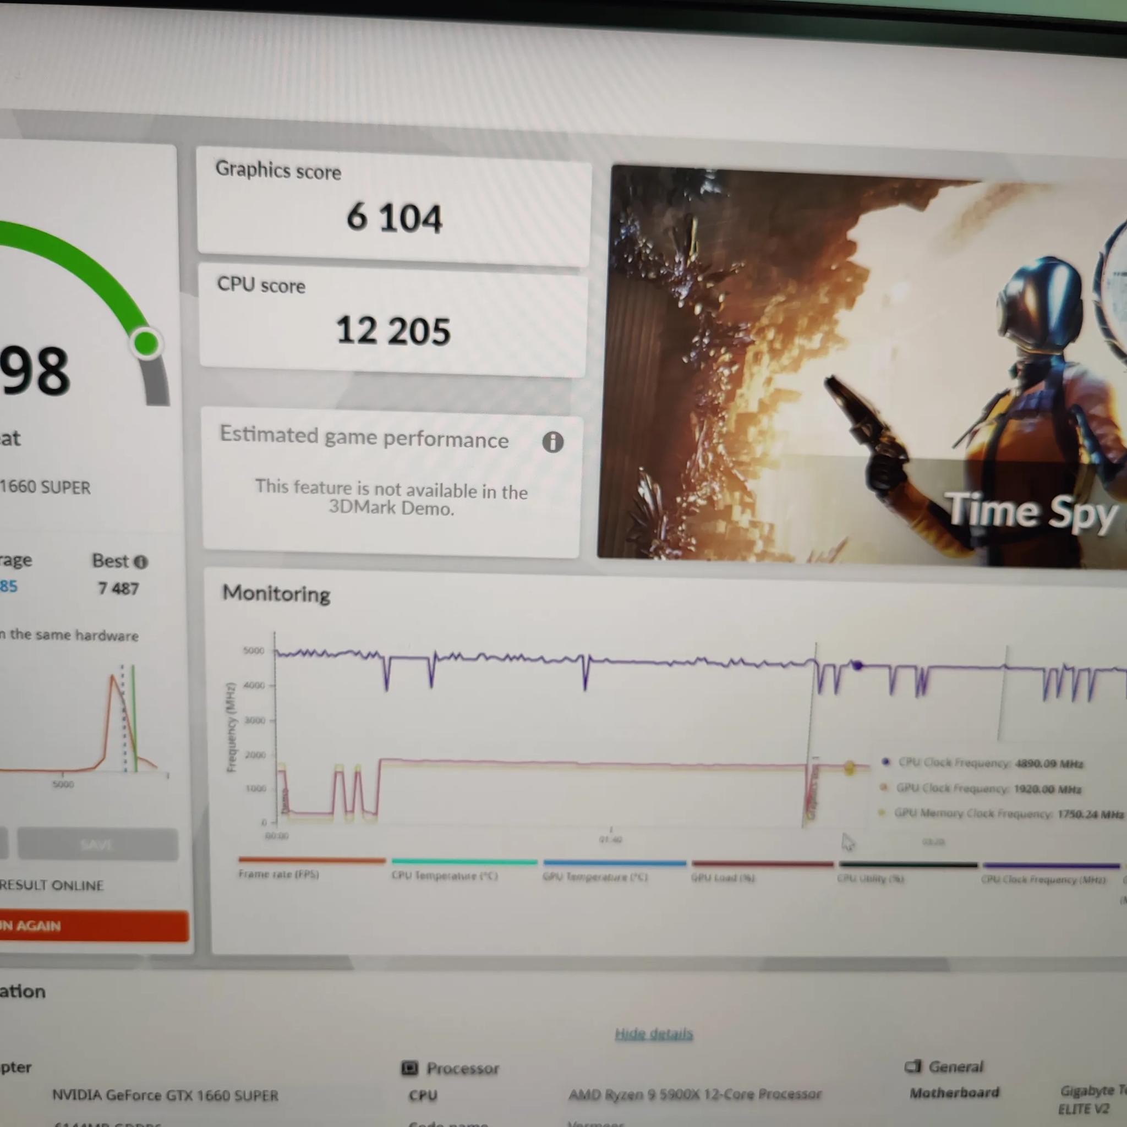The image size is (1127, 1127).
Task: Click the grey SAVE button
Action: [x=97, y=844]
